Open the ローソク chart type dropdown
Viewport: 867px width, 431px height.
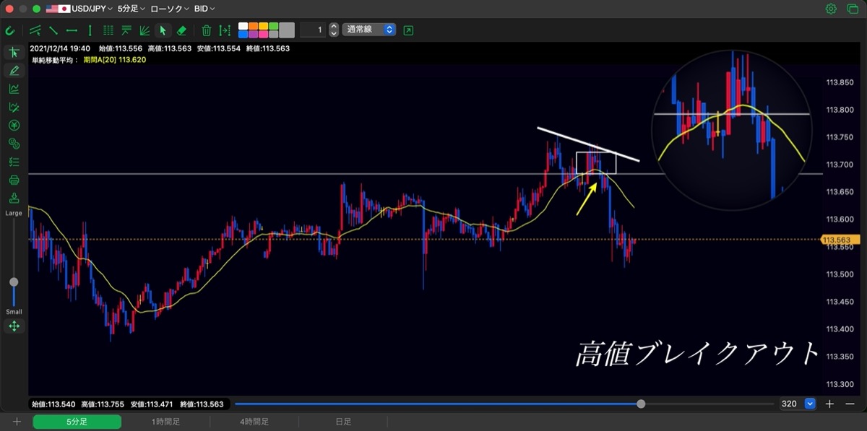coord(170,9)
